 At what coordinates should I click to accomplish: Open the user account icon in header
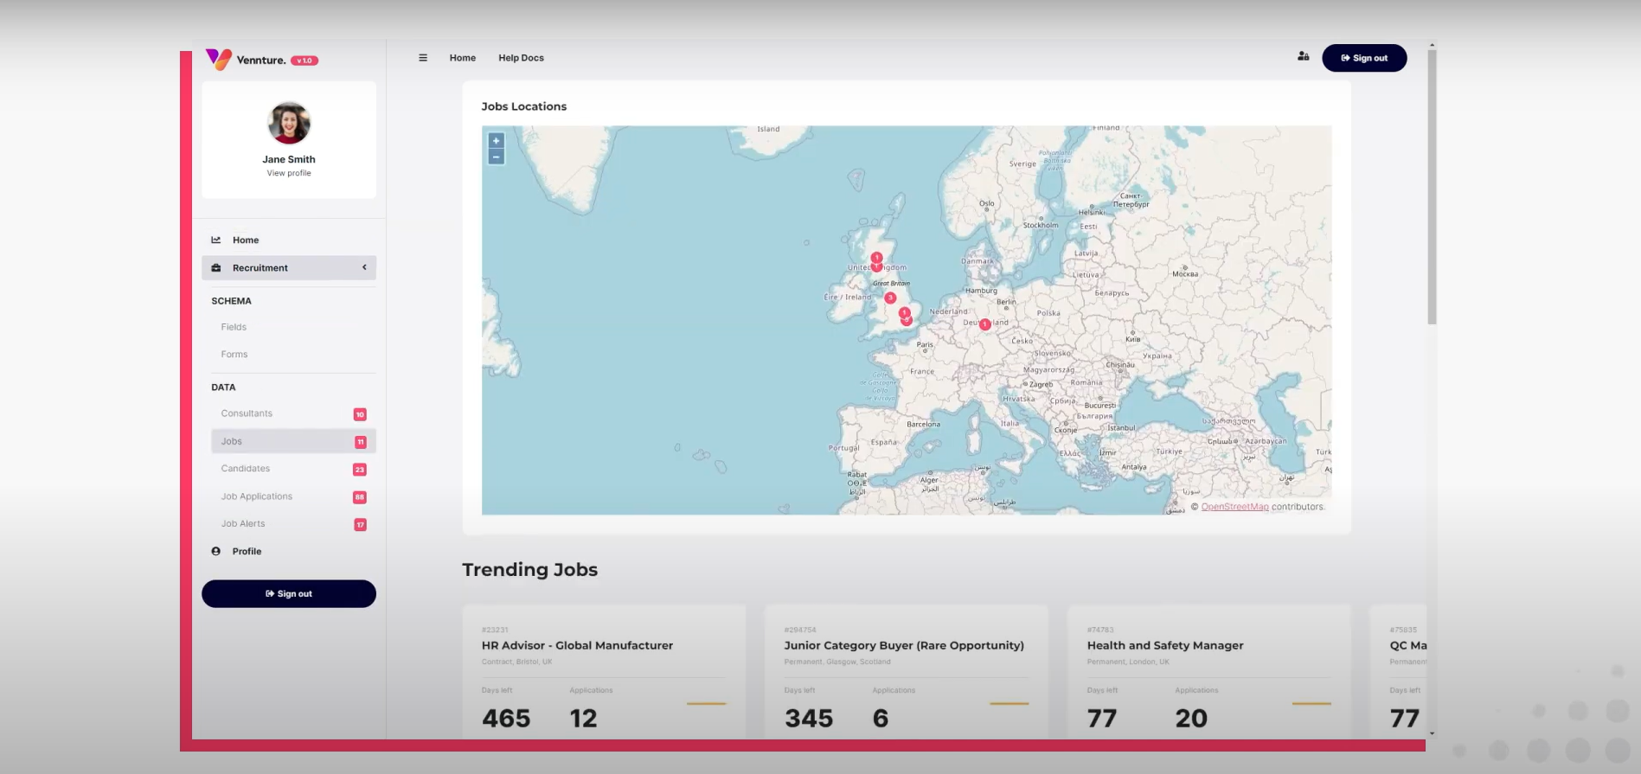click(1303, 56)
